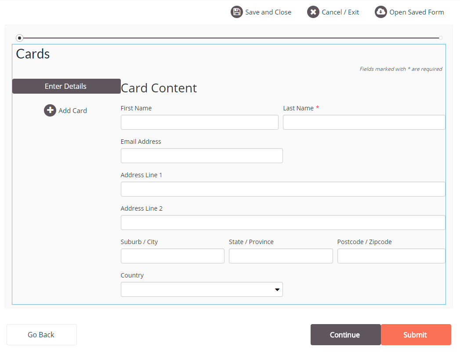460x354 pixels.
Task: Click the Cancel / Exit cross icon
Action: (x=313, y=12)
